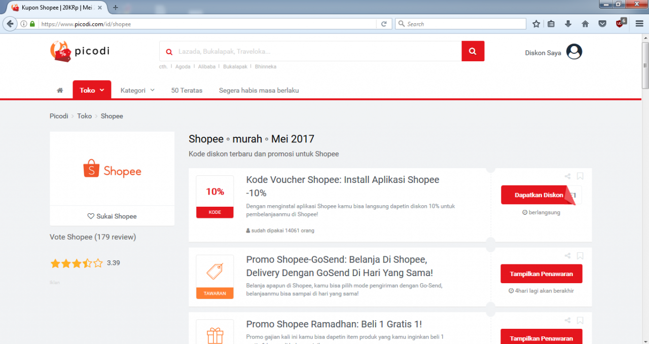This screenshot has width=649, height=344.
Task: Bookmark this page with star icon
Action: click(x=536, y=24)
